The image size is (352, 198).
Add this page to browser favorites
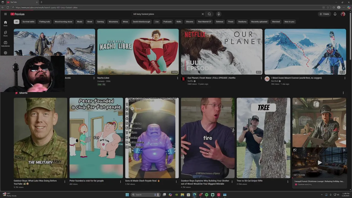(328, 7)
